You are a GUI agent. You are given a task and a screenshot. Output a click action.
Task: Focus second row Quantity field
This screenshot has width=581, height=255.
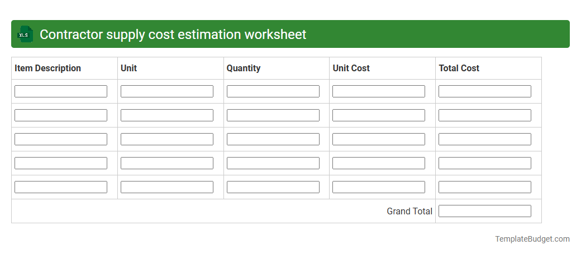tap(273, 115)
